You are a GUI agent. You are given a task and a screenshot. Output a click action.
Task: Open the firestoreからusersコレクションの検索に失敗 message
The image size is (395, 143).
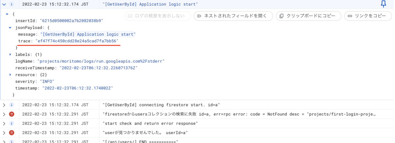(239, 114)
